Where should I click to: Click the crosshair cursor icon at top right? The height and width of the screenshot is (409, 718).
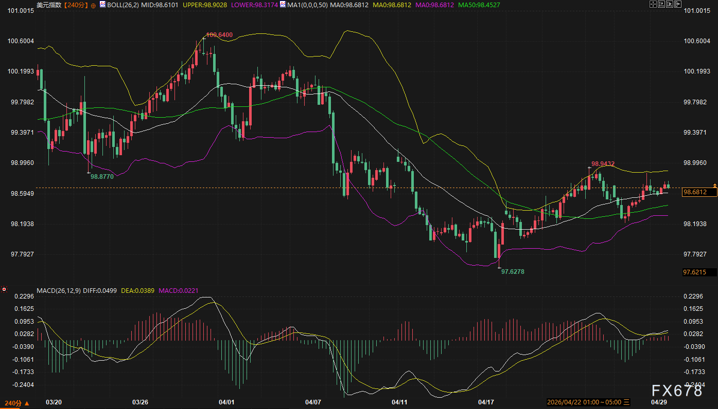[653, 5]
